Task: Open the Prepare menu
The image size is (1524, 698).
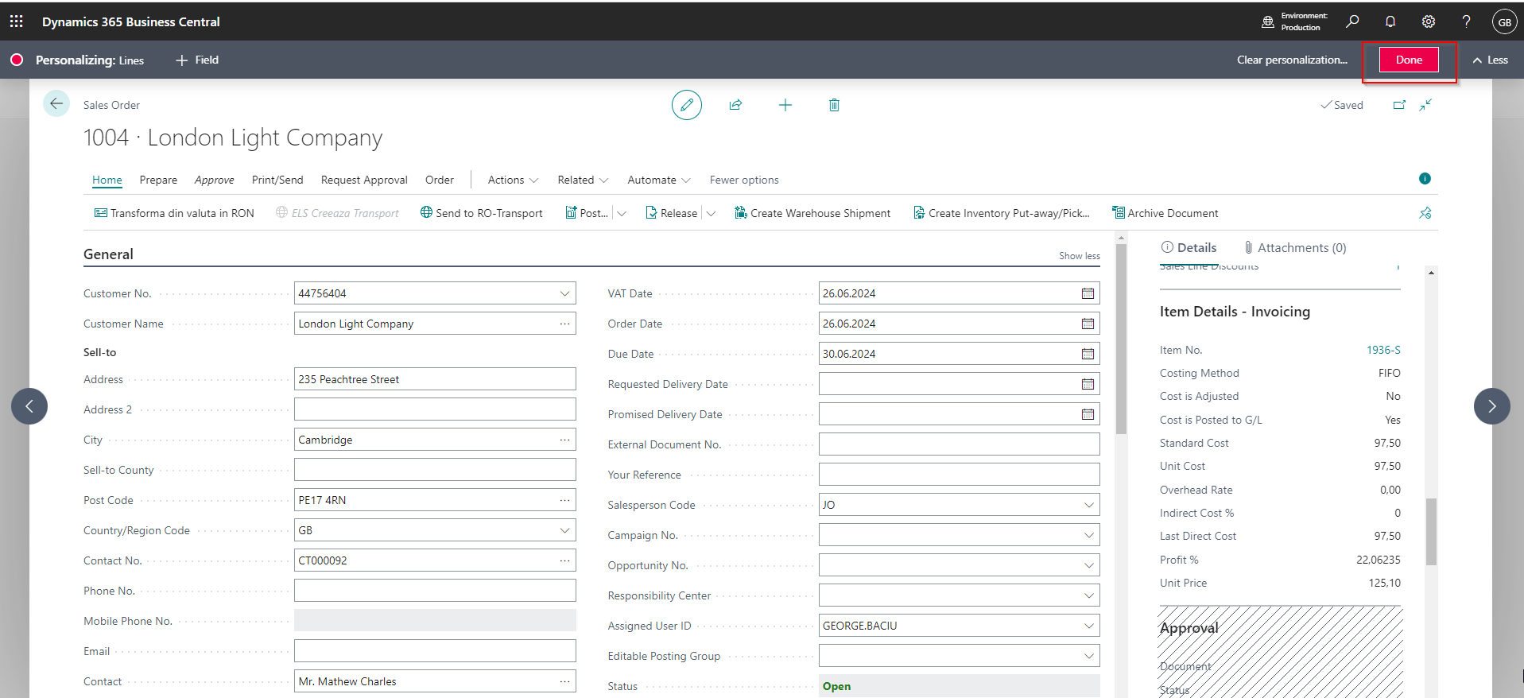Action: coord(158,180)
